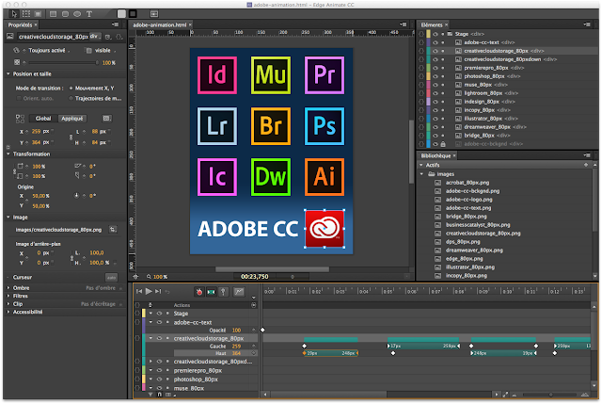Click the return to last play position icon
Screen dimensions: 602x404
tap(167, 292)
